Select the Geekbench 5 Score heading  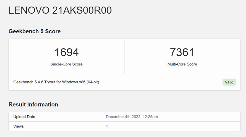point(34,31)
